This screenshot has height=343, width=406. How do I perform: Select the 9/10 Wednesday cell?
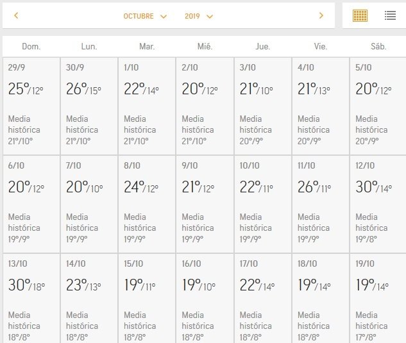point(205,205)
